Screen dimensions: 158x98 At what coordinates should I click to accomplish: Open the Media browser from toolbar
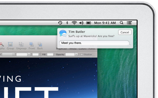tap(73, 49)
